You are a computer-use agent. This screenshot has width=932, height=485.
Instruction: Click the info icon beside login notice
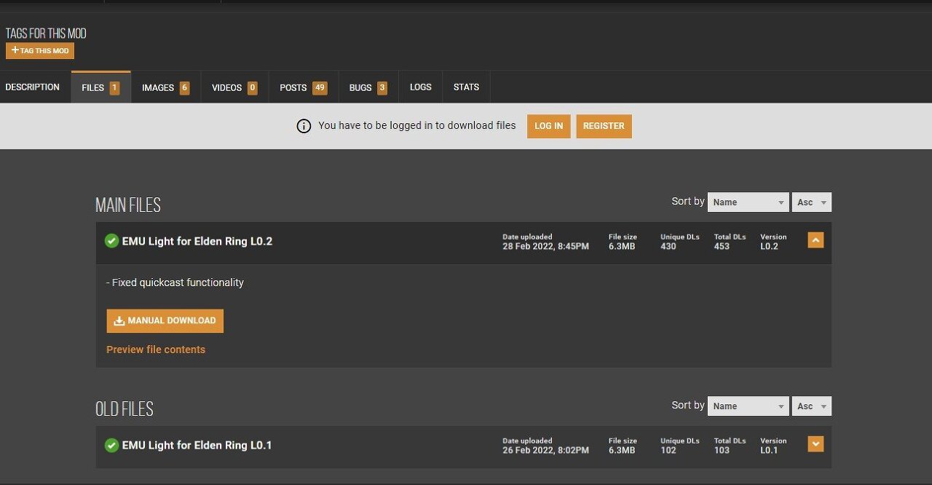click(304, 126)
